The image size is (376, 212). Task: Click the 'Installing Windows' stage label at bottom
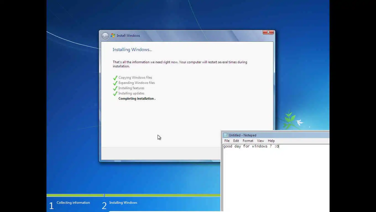pyautogui.click(x=123, y=203)
